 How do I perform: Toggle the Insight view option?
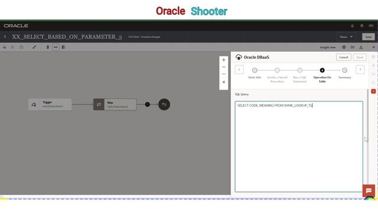328,47
